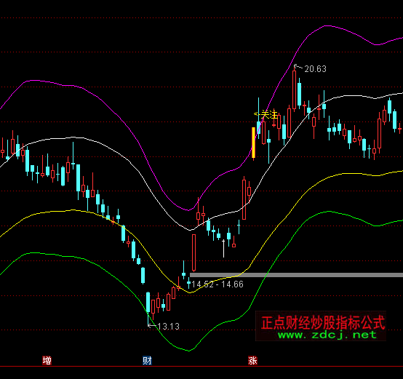403x379 pixels.
Task: Open the www.zdcj.net website link
Action: [x=327, y=335]
